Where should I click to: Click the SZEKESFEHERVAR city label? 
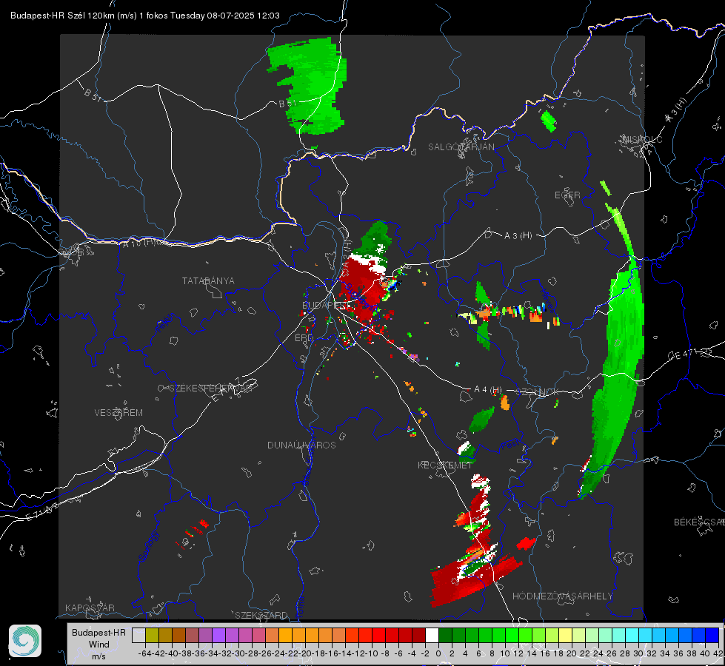point(211,388)
